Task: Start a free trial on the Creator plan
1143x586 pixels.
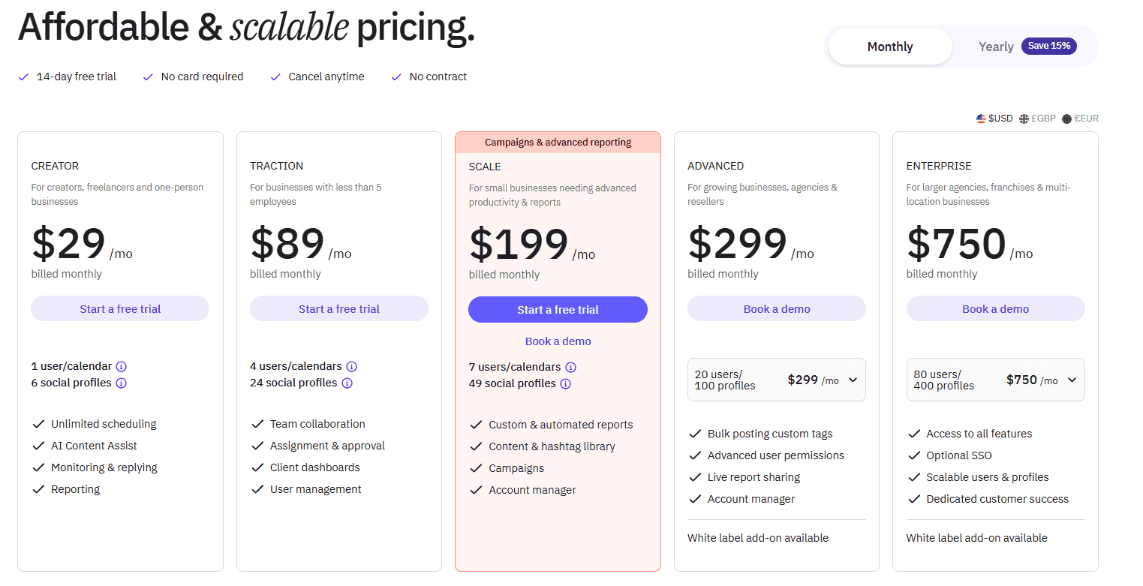Action: pos(119,308)
